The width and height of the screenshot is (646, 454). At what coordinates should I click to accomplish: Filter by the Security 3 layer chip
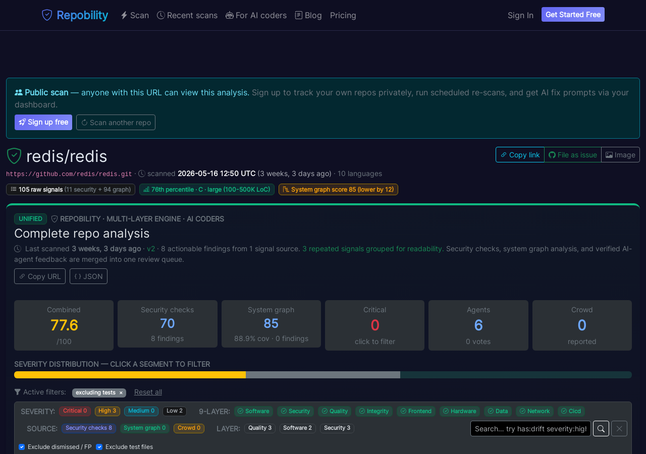click(x=337, y=428)
